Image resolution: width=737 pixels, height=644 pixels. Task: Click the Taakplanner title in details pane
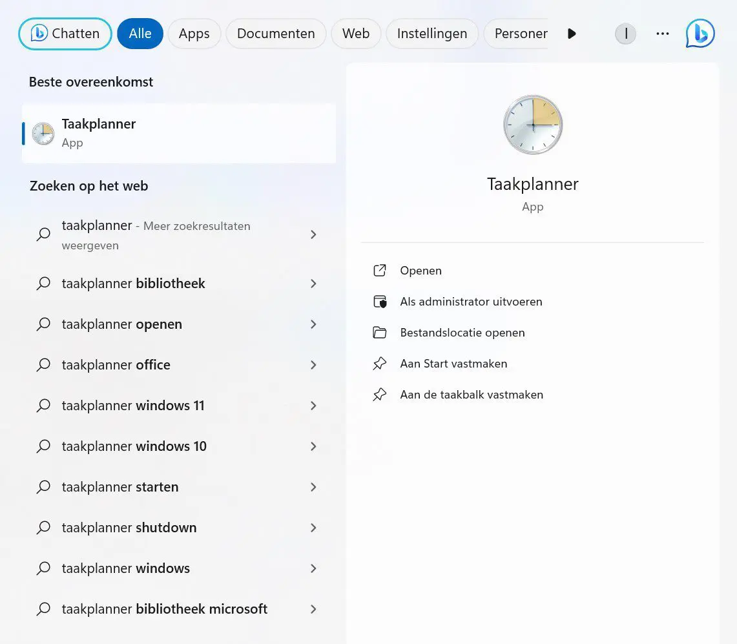pyautogui.click(x=532, y=184)
